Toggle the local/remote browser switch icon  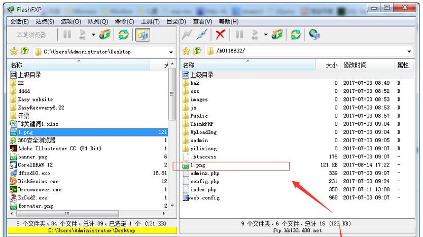tap(143, 35)
